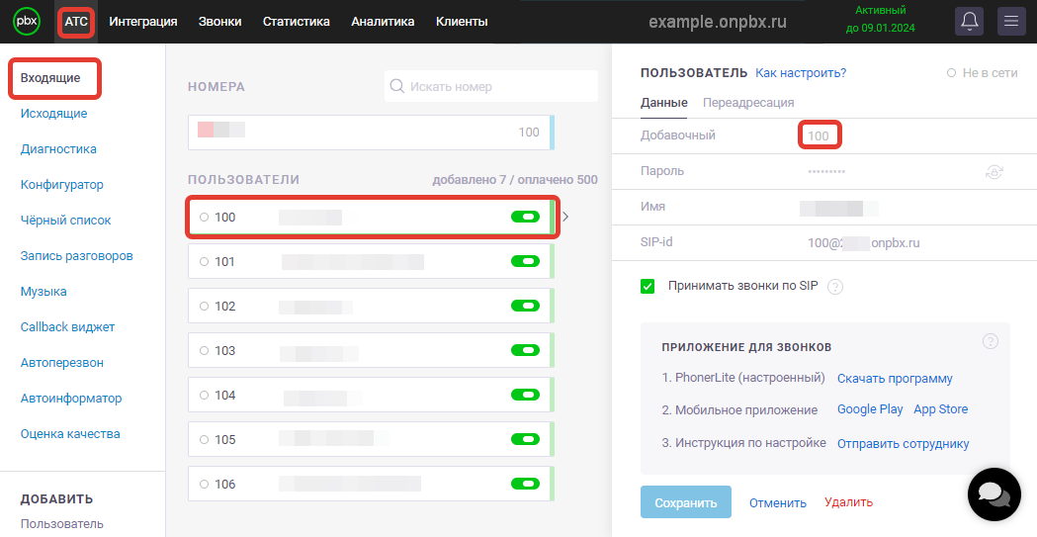1037x537 pixels.
Task: Select the number row with extension 100
Action: pyautogui.click(x=371, y=133)
